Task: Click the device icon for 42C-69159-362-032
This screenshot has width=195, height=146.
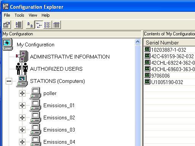Action: coord(147,56)
